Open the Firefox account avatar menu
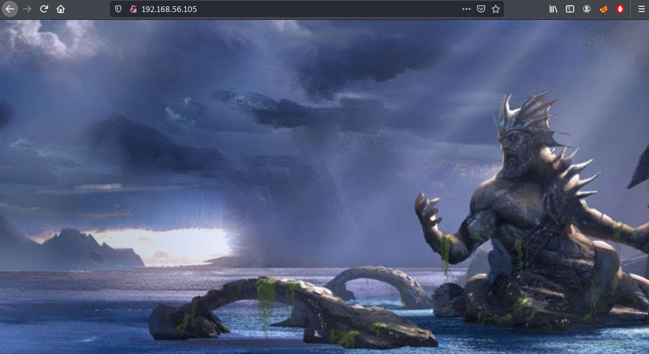Image resolution: width=649 pixels, height=354 pixels. coord(587,9)
